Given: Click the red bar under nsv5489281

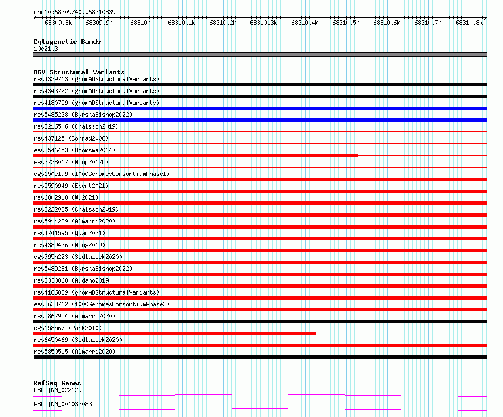Looking at the screenshot, I should 260,274.
